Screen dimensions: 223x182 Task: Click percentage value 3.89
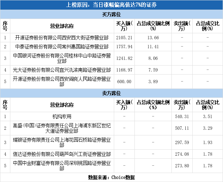click(153, 82)
